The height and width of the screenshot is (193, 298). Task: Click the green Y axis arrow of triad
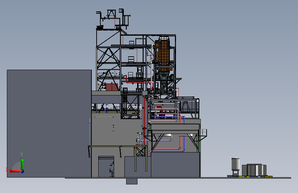[x=22, y=164]
